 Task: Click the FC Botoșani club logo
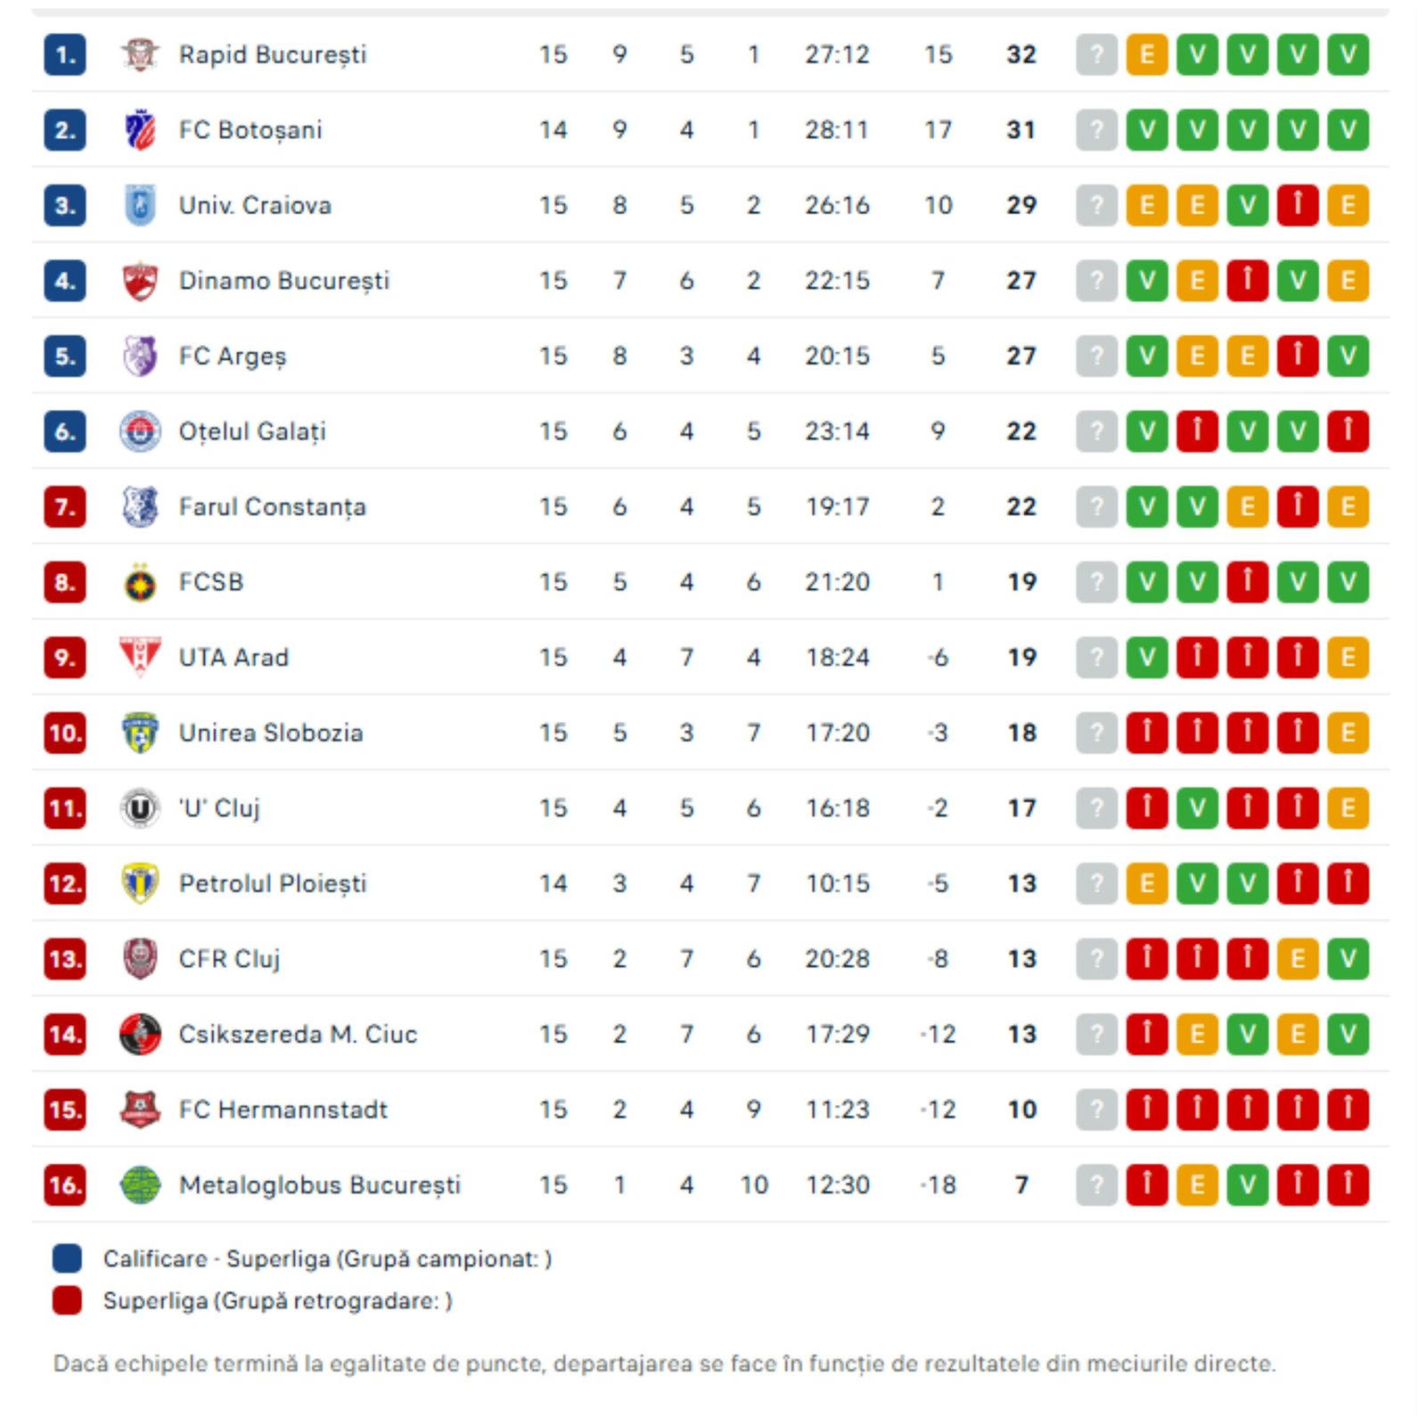pos(140,130)
